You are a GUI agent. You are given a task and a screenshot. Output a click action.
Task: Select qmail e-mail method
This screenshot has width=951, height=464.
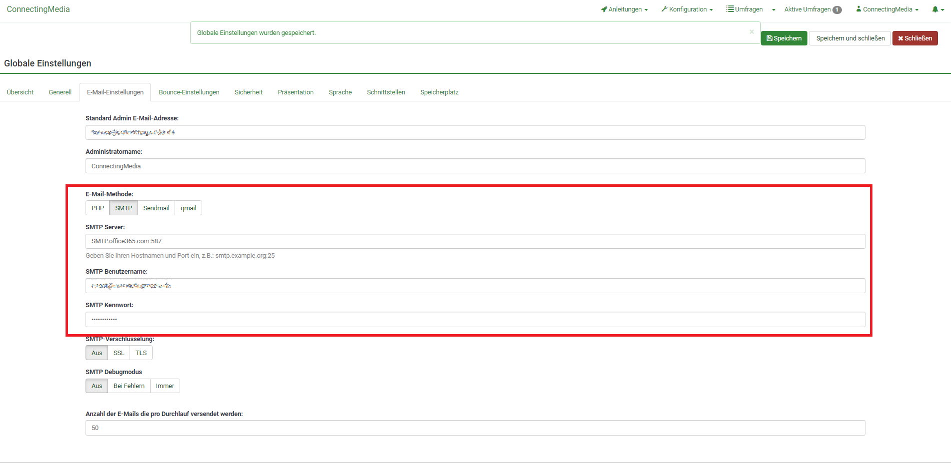click(x=188, y=208)
